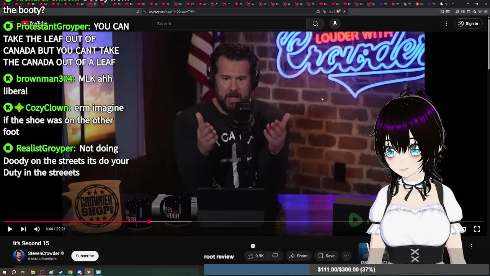The image size is (490, 276).
Task: Share the video
Action: pos(298,256)
